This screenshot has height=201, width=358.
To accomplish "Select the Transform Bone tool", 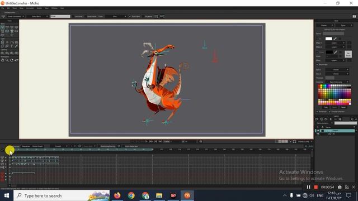I will [x=7, y=27].
